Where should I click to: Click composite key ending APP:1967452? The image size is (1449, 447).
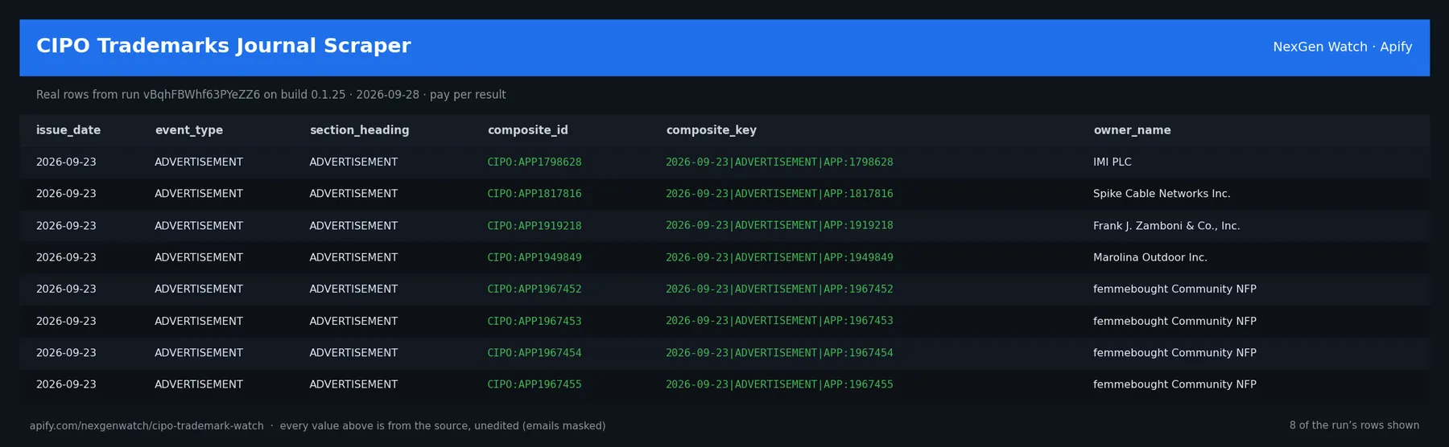pos(779,289)
